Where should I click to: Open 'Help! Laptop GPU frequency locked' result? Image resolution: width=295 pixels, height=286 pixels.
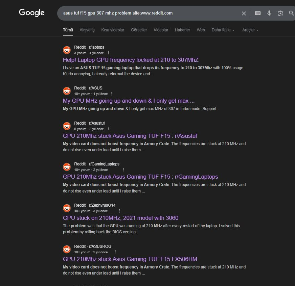131,60
